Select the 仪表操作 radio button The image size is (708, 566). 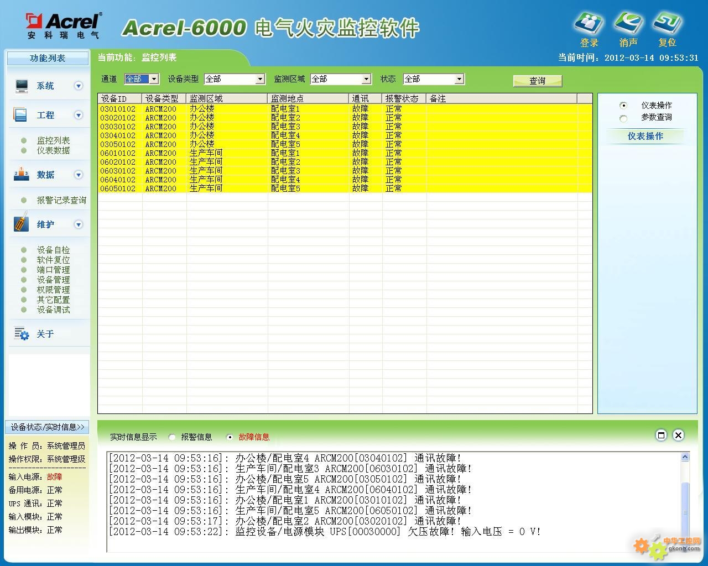tap(623, 105)
